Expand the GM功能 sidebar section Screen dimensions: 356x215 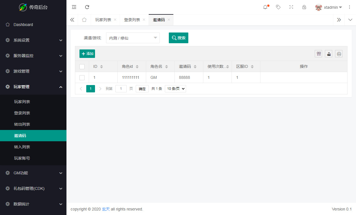33,173
